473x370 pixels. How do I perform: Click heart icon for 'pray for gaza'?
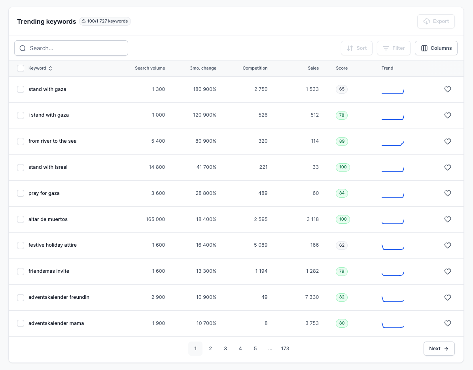click(x=447, y=193)
